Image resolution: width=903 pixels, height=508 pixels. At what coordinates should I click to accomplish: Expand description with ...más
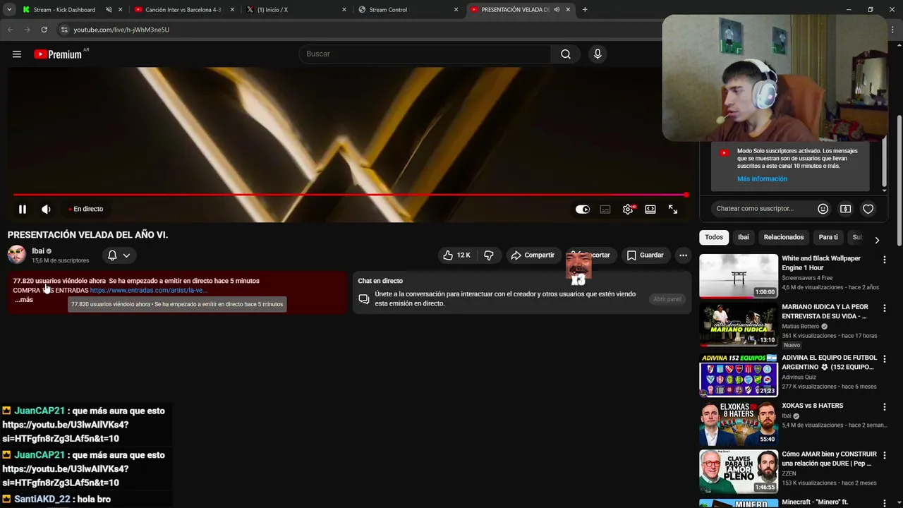(24, 300)
